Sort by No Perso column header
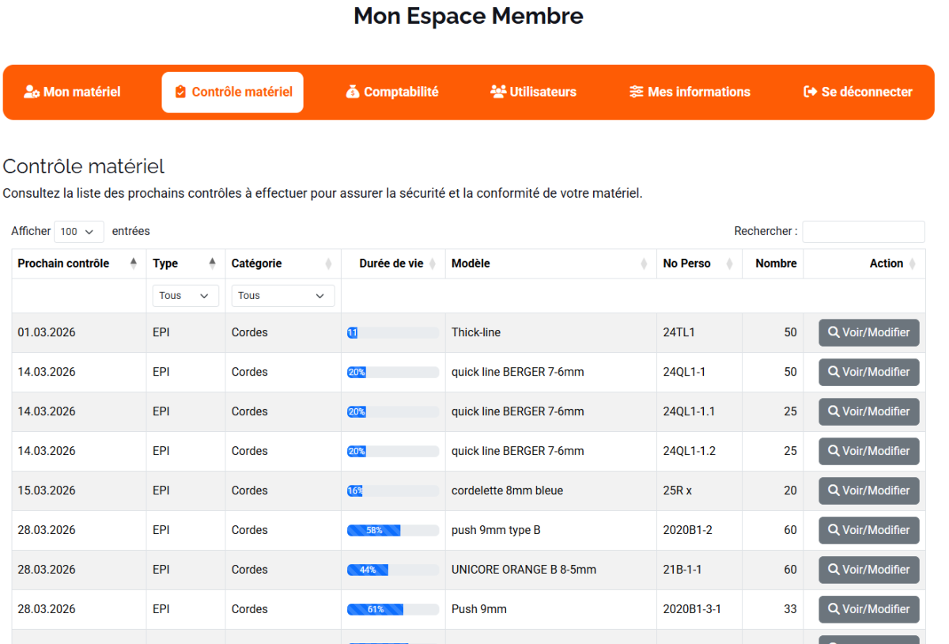 pos(686,263)
